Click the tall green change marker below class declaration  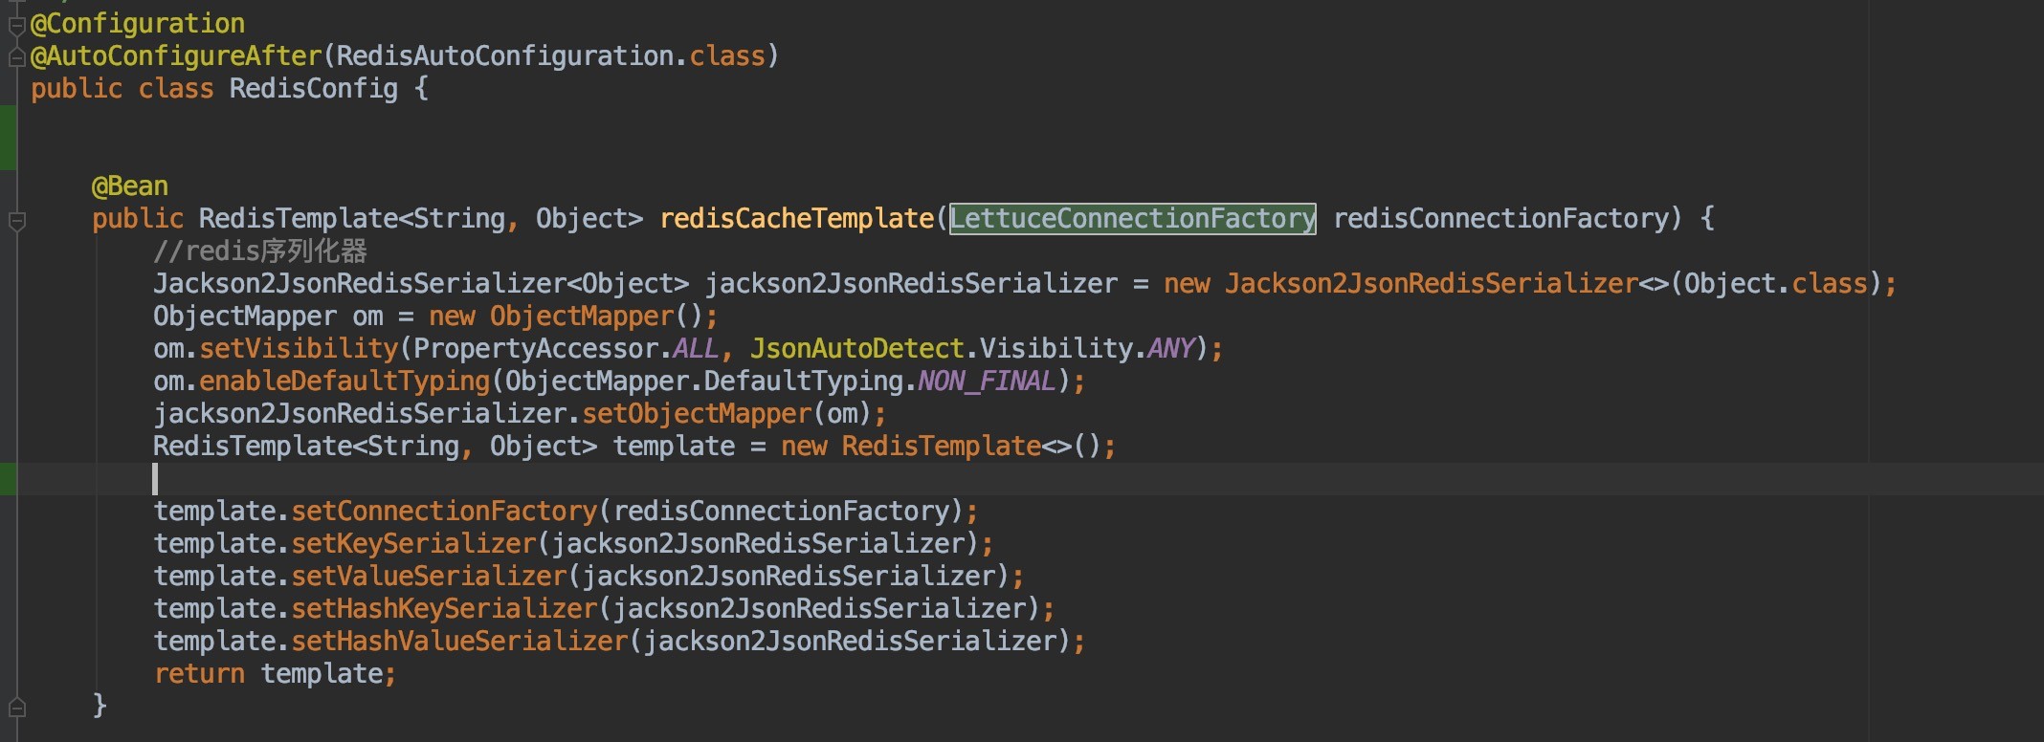pos(8,138)
